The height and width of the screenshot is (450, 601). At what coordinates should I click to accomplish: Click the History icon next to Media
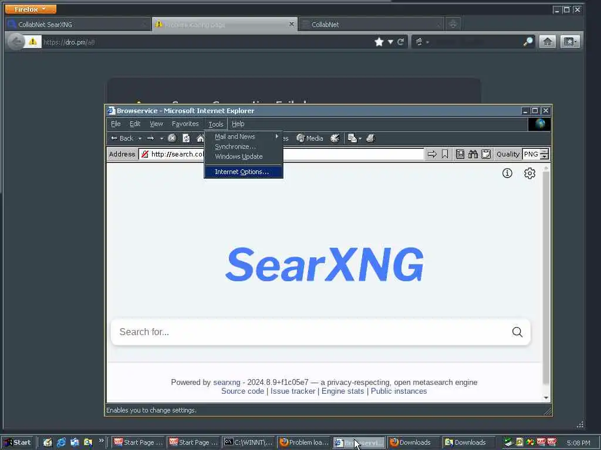[x=335, y=138]
